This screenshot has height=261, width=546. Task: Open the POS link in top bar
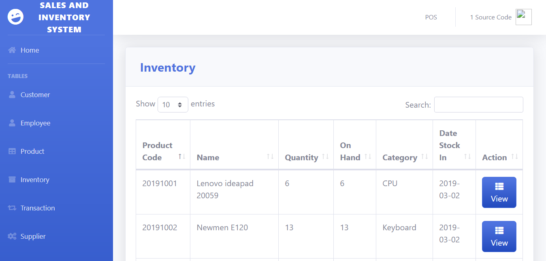431,17
